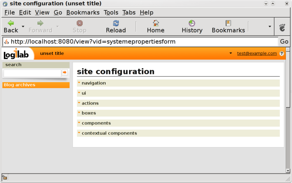Click the site icon in address bar
This screenshot has width=292, height=183.
(7, 42)
